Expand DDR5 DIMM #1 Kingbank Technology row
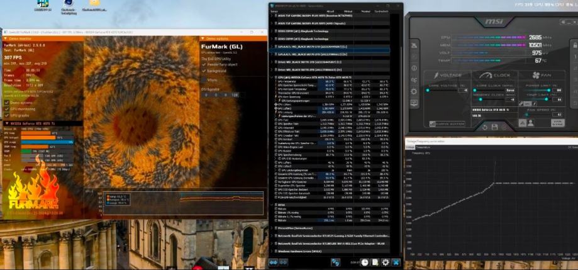 point(271,31)
